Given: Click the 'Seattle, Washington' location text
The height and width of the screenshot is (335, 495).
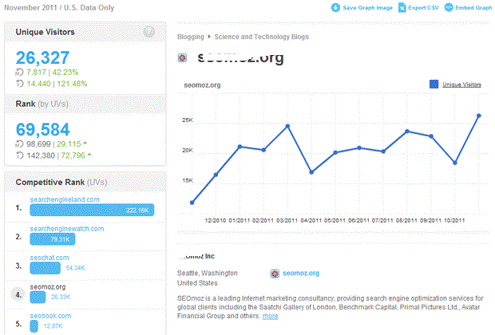Looking at the screenshot, I should [208, 273].
